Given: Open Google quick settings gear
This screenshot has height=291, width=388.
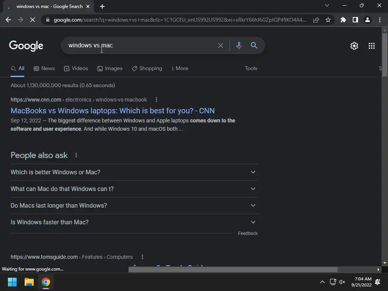Looking at the screenshot, I should coord(354,46).
